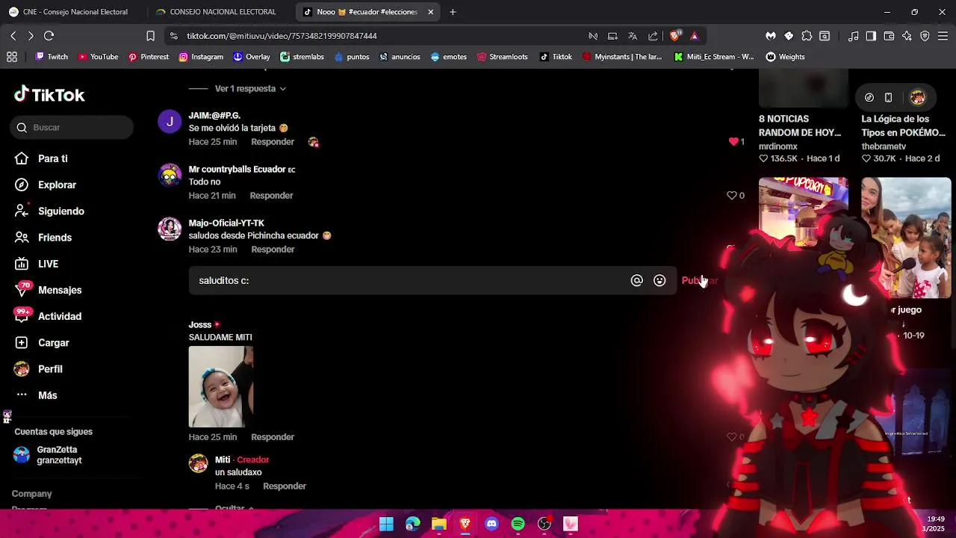The image size is (956, 538).
Task: Open Mr countryballs Ecuador avatar
Action: (x=170, y=175)
